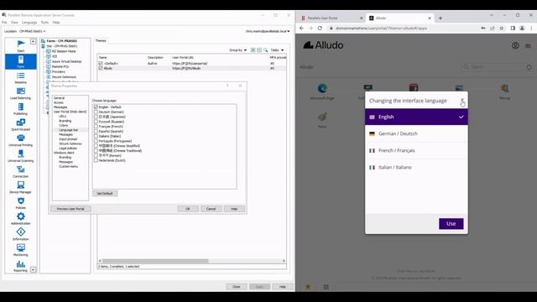
Task: Open Device Manager category
Action: tap(20, 187)
